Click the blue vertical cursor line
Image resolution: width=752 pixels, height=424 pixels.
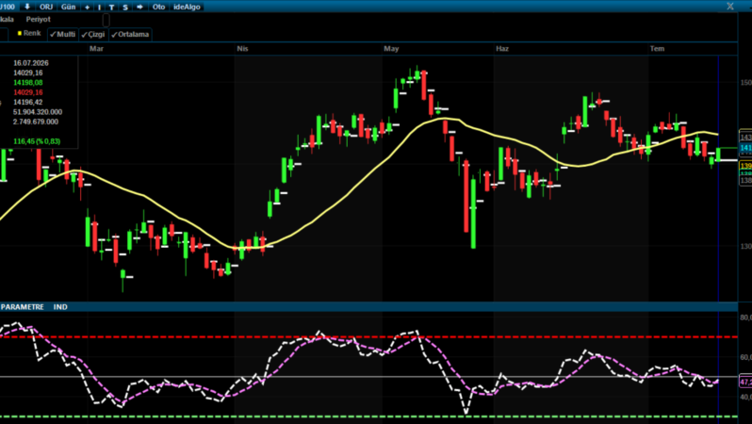pyautogui.click(x=718, y=240)
